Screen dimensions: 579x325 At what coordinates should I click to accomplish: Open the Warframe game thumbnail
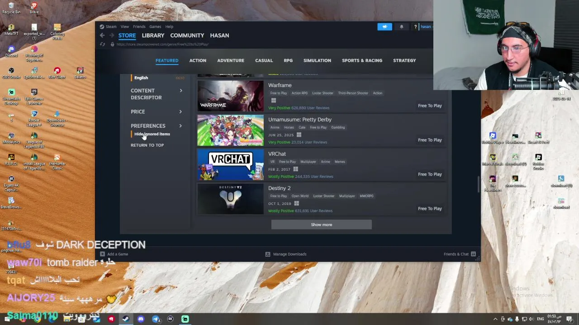coord(230,96)
